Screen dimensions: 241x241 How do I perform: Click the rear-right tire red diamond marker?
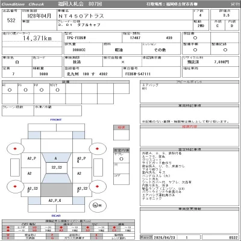[98, 186]
